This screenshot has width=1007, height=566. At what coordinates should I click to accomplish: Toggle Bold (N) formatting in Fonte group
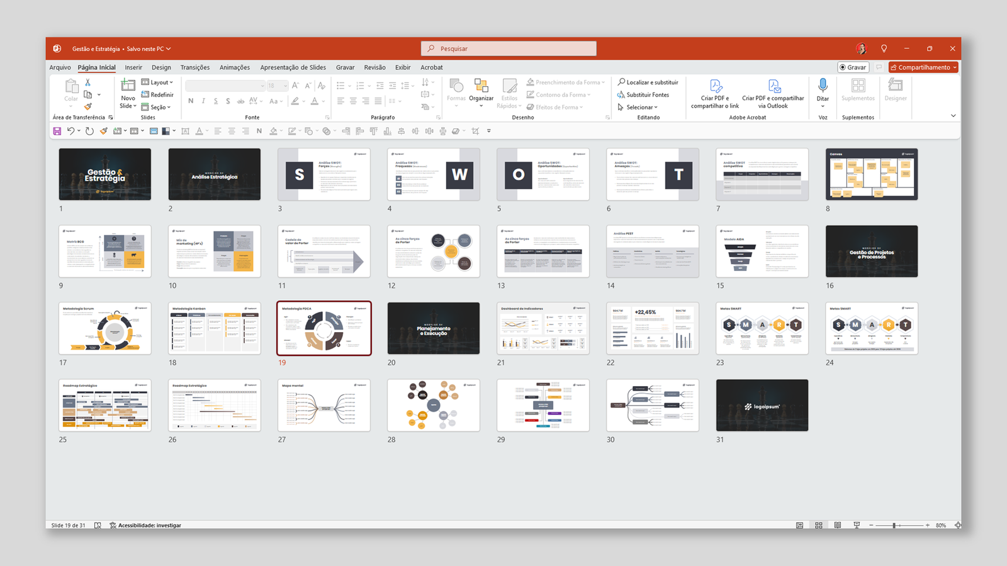[191, 101]
